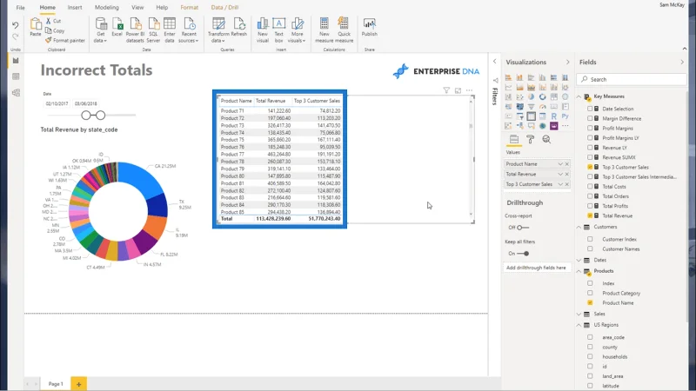Collapse the Visualizations pane chevron

click(x=568, y=62)
